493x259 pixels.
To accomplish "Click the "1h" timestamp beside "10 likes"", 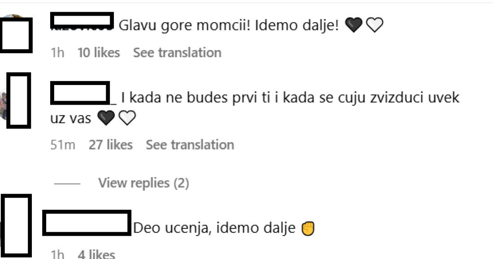I will [x=57, y=53].
